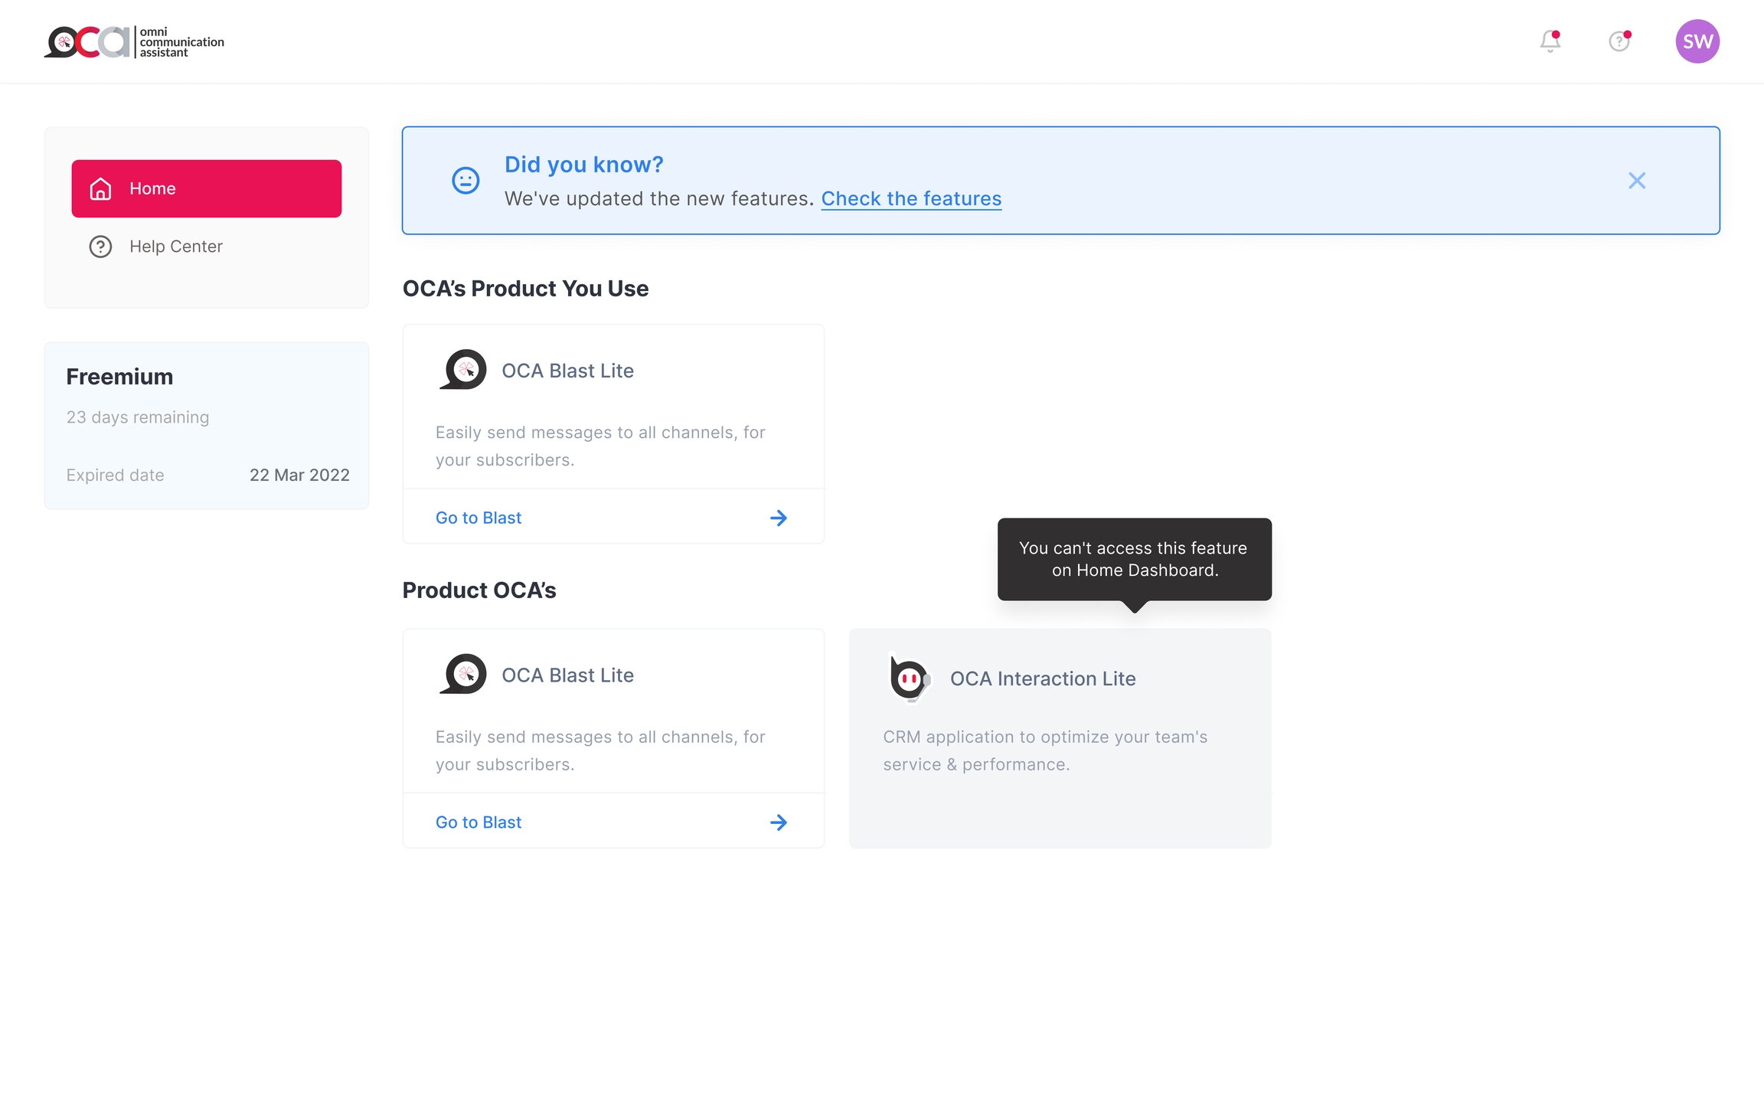Image resolution: width=1764 pixels, height=1105 pixels.
Task: Select Home in sidebar menu
Action: click(x=207, y=189)
